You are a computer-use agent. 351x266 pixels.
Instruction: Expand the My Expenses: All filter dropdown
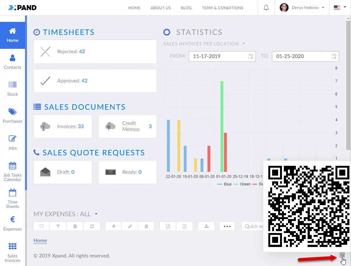point(96,214)
